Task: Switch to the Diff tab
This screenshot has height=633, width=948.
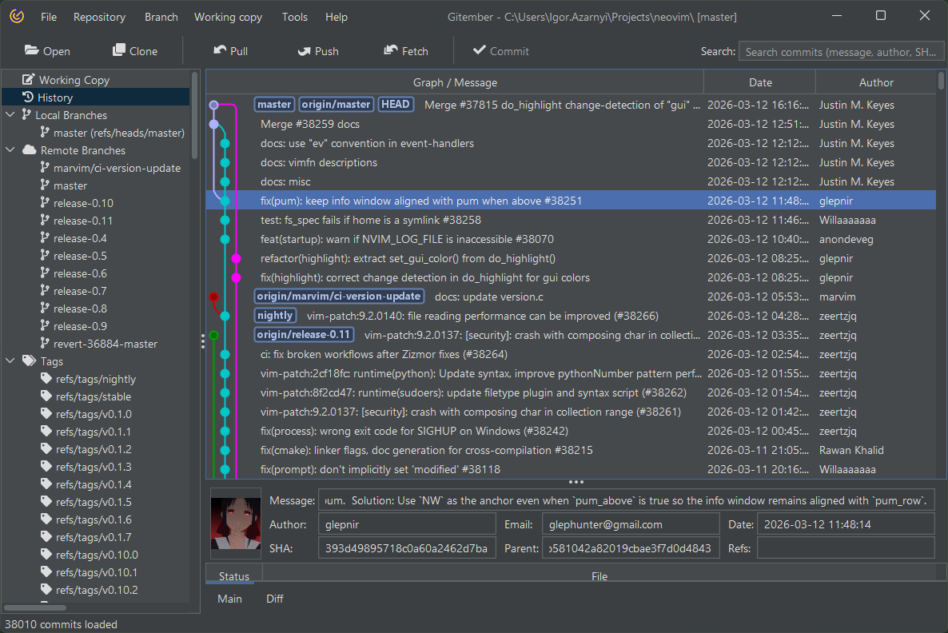Action: pyautogui.click(x=274, y=599)
